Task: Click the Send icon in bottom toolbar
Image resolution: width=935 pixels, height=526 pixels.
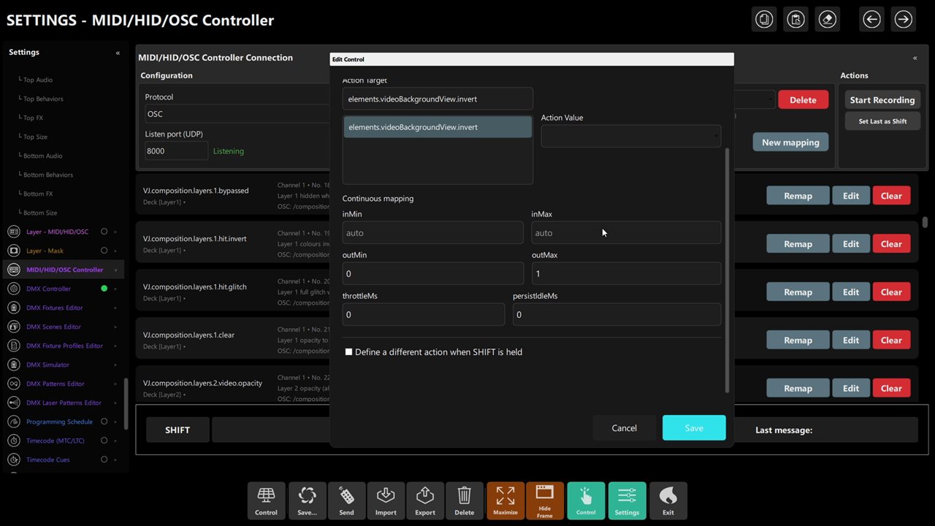Action: 346,500
